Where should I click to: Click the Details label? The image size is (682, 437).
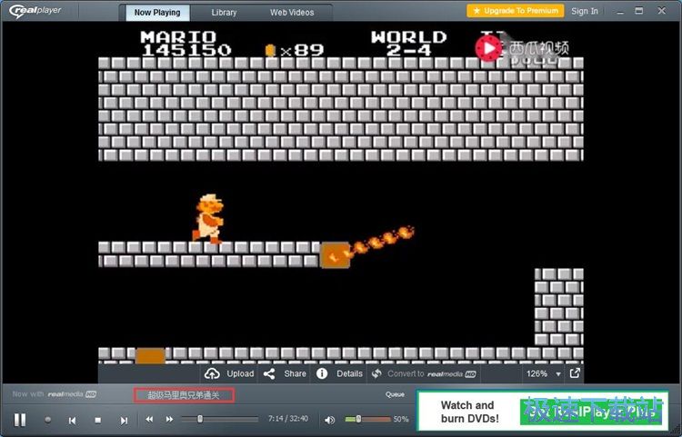point(349,373)
